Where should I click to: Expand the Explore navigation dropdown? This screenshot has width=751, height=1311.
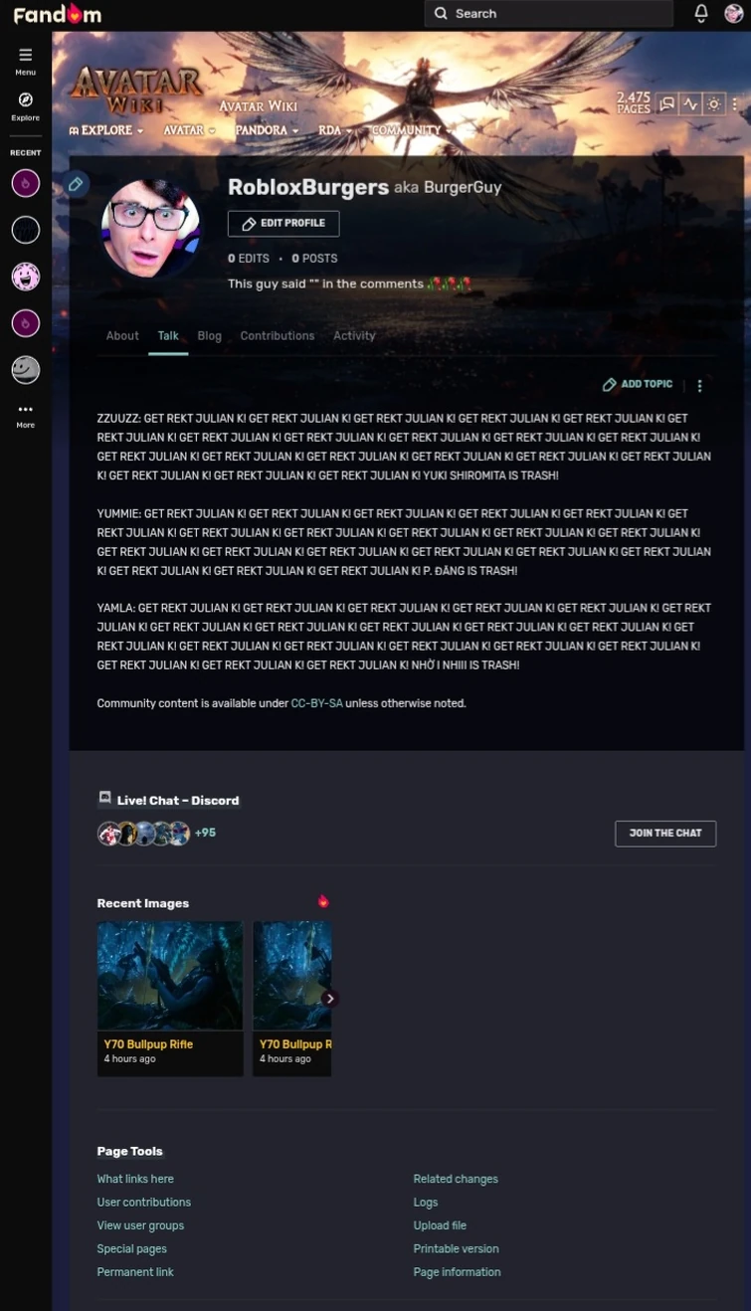(105, 130)
